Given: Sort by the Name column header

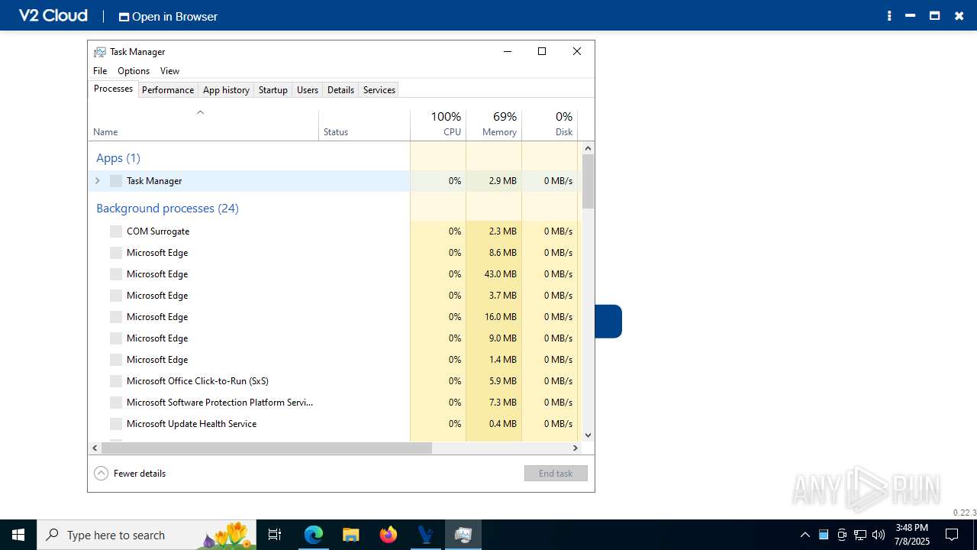Looking at the screenshot, I should [x=203, y=125].
